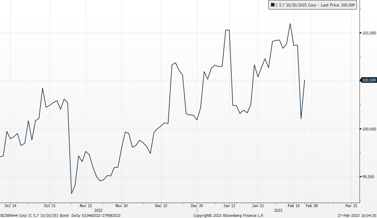Click the 'Oct 14' date label
This screenshot has height=218, width=377.
tap(11, 206)
